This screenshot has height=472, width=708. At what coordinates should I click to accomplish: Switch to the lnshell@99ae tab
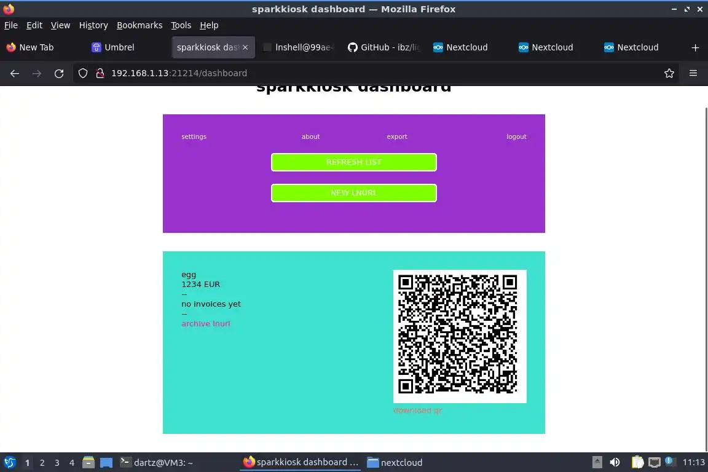point(299,47)
